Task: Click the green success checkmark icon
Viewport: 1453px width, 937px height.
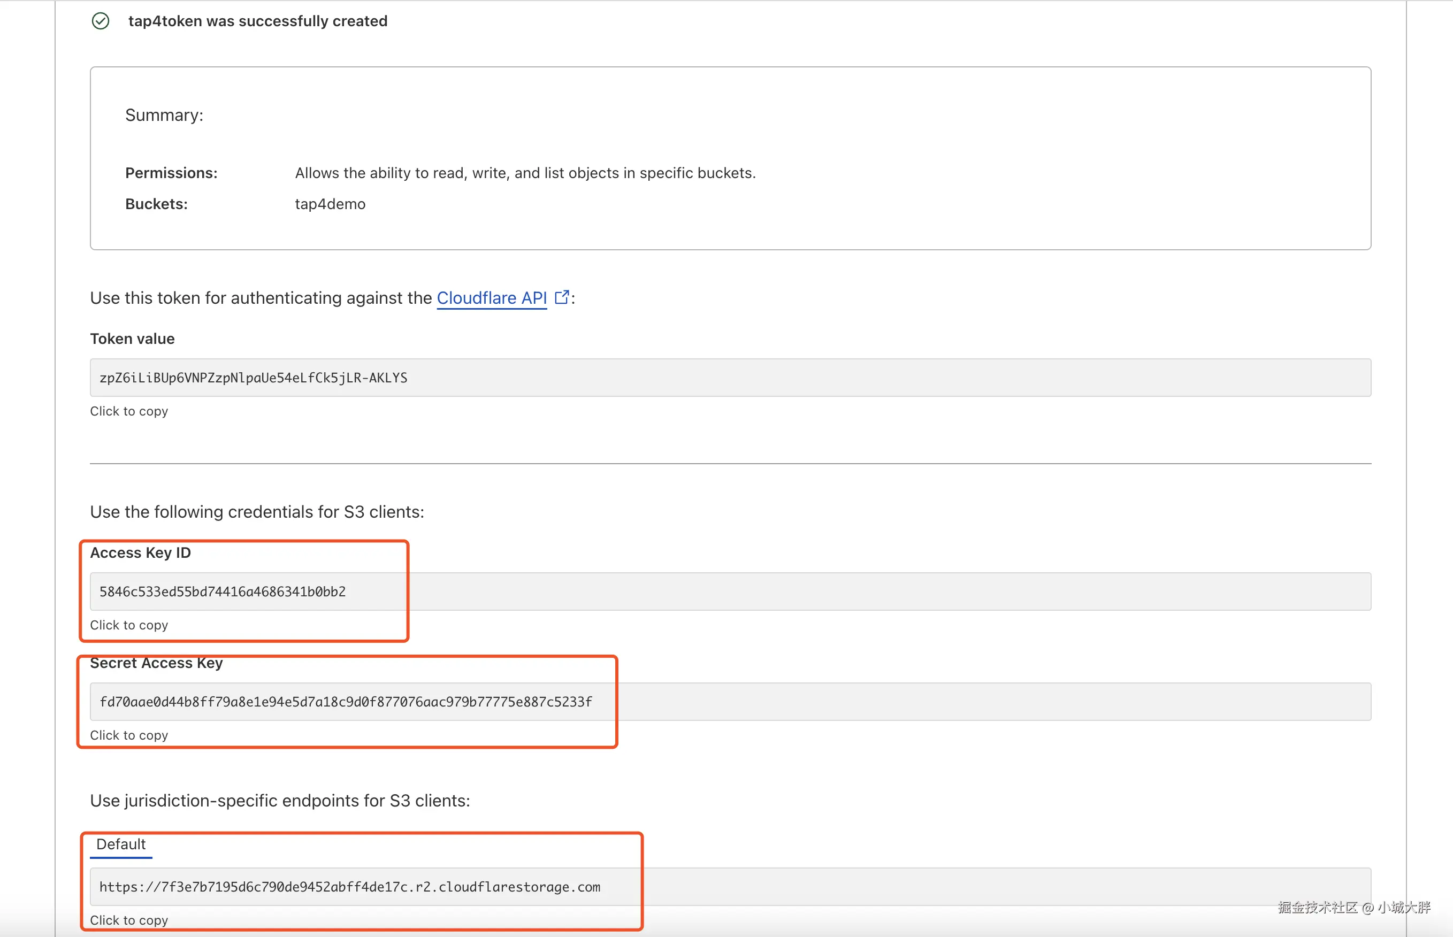Action: click(101, 21)
